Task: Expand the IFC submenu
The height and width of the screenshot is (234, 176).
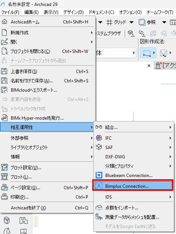Action: (x=134, y=138)
